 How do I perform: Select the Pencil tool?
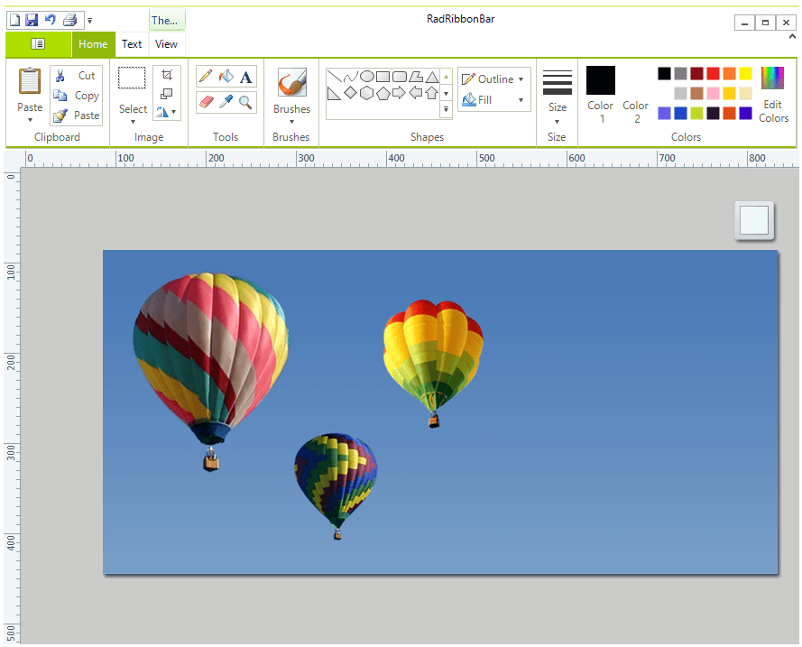click(x=205, y=76)
